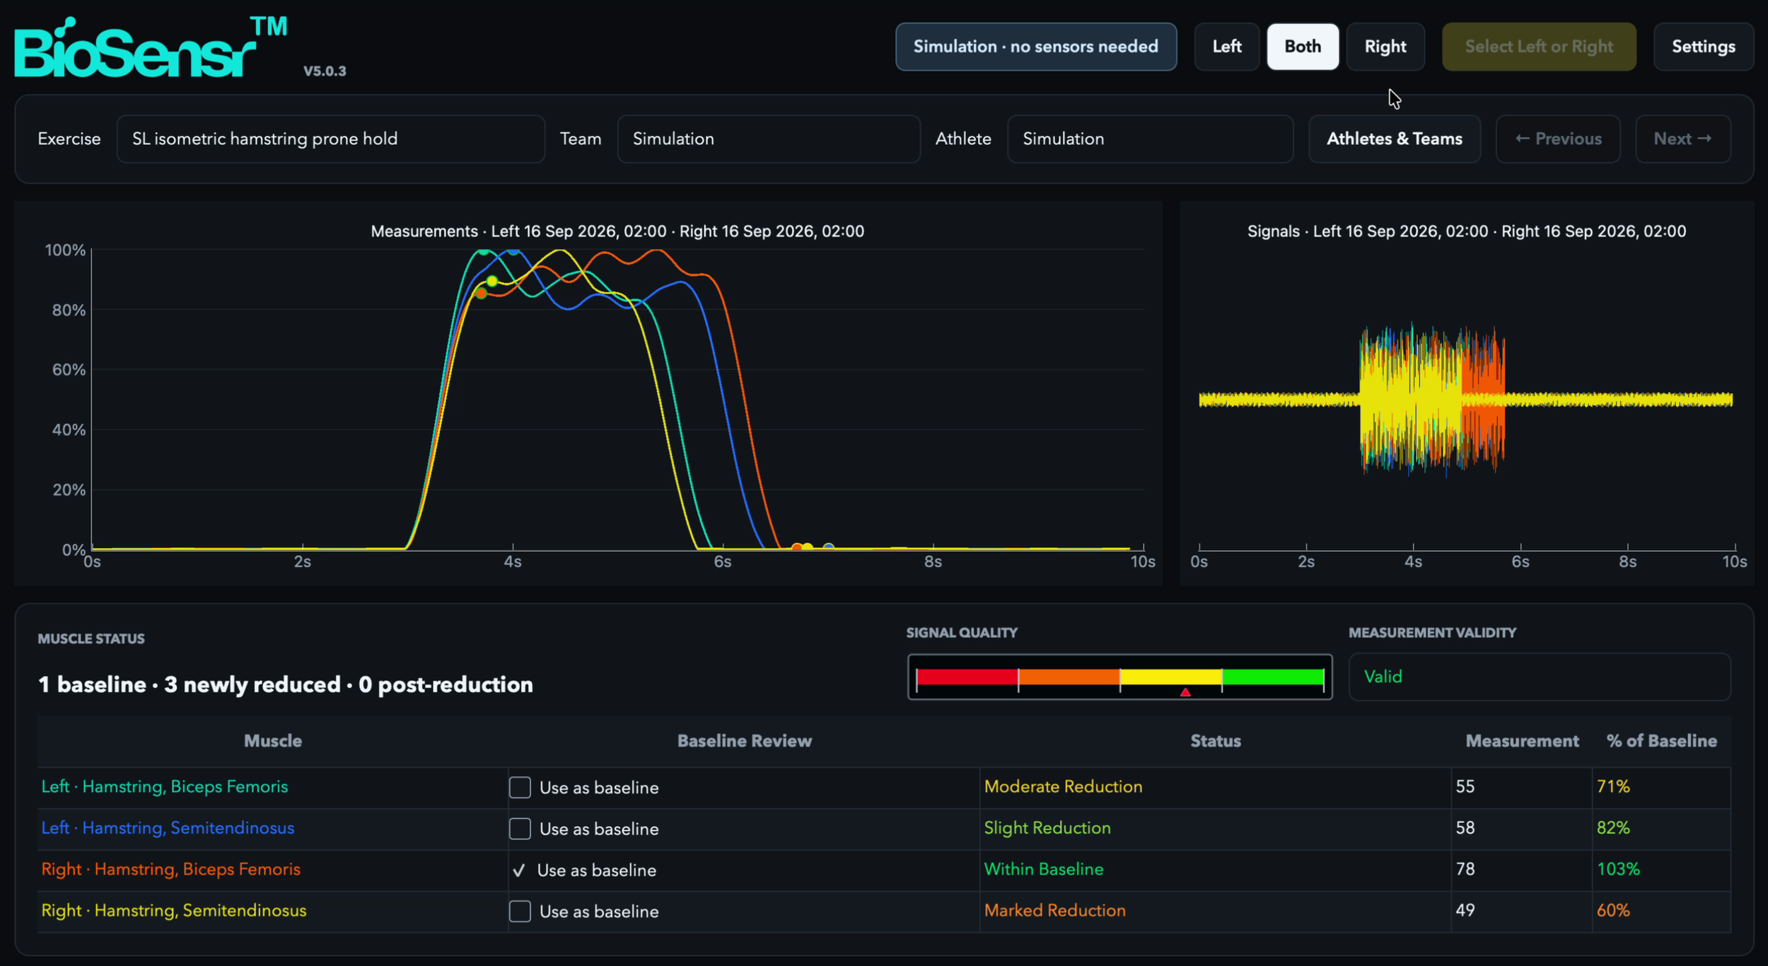Click the % of Baseline column header
The height and width of the screenshot is (966, 1768).
(1662, 741)
